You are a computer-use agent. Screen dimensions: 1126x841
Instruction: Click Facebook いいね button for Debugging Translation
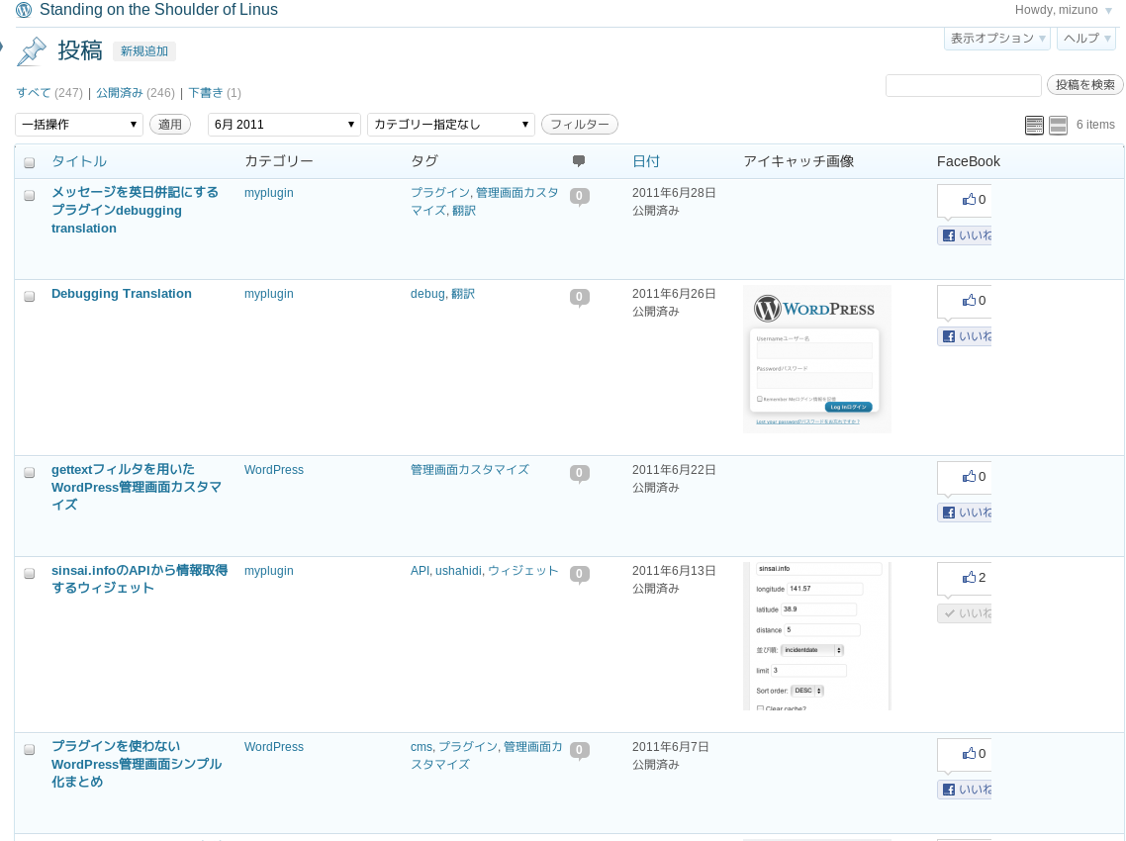point(965,336)
